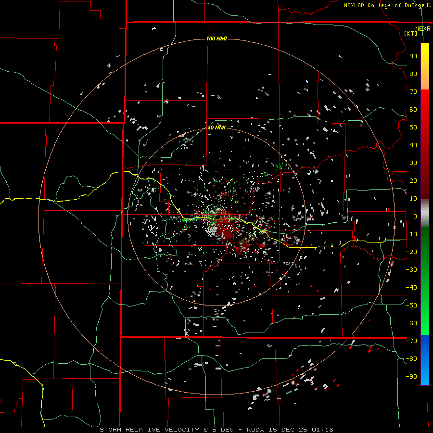The height and width of the screenshot is (433, 433).
Task: Click the '0' scale value label
Action: click(x=415, y=216)
